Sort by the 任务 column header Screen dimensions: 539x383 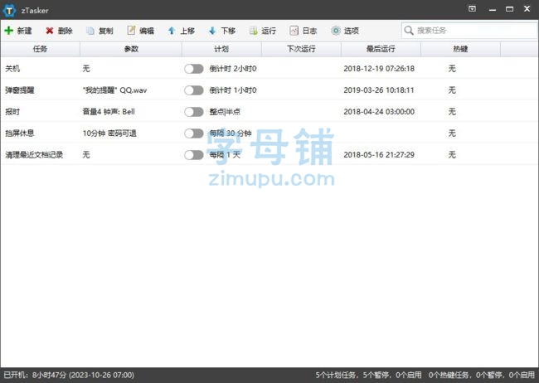pyautogui.click(x=41, y=49)
